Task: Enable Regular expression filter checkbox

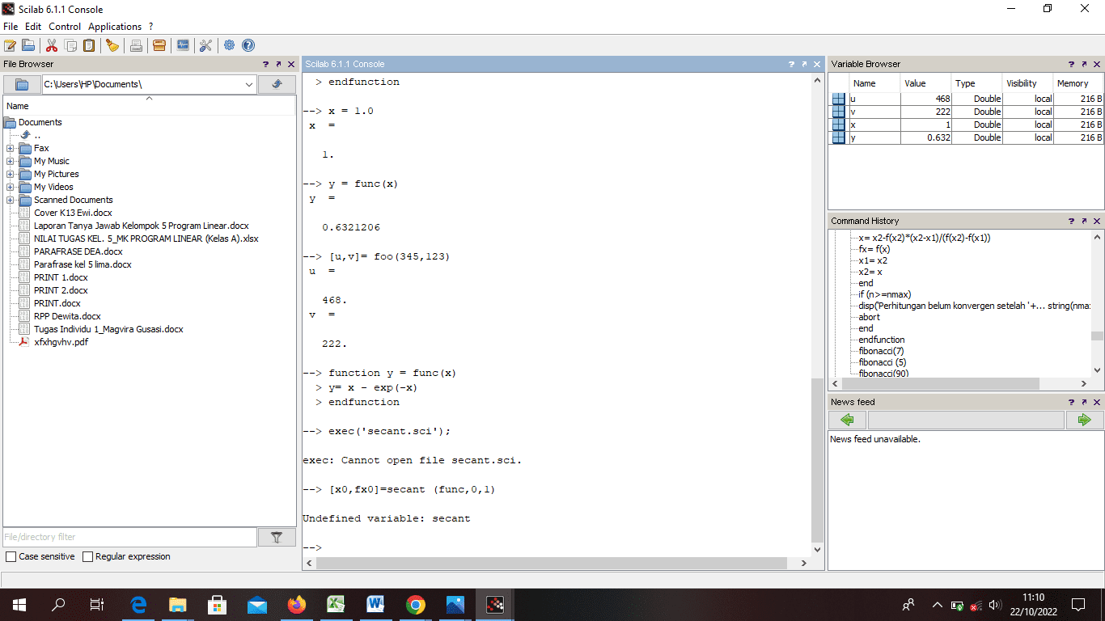Action: pos(88,556)
